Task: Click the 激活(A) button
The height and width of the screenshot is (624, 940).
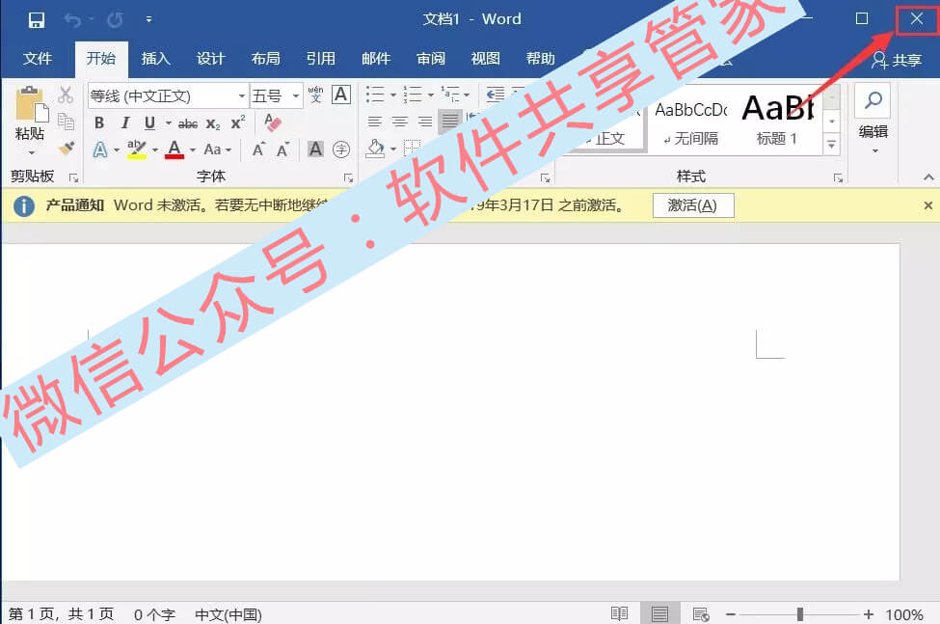Action: click(x=693, y=205)
